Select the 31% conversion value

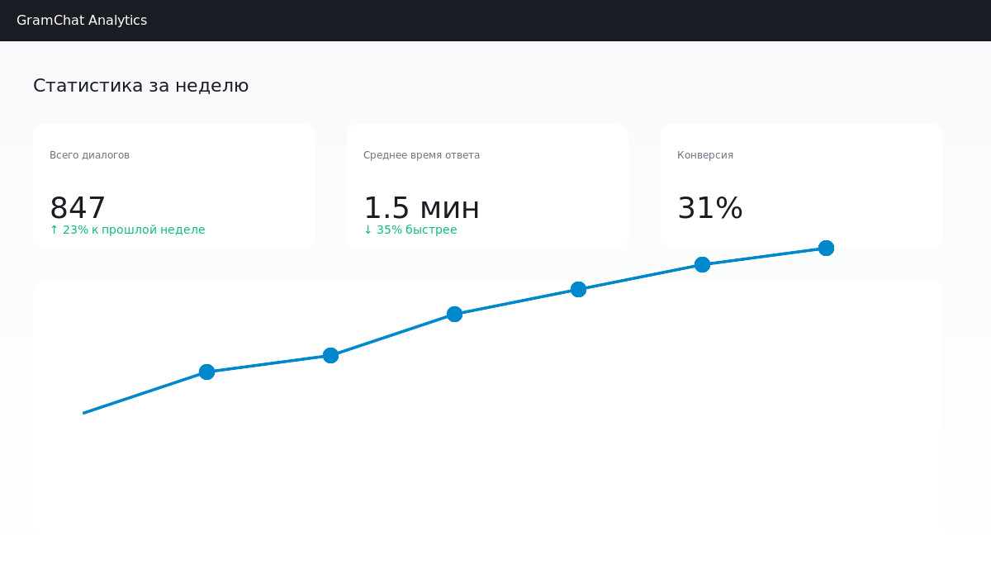[709, 208]
